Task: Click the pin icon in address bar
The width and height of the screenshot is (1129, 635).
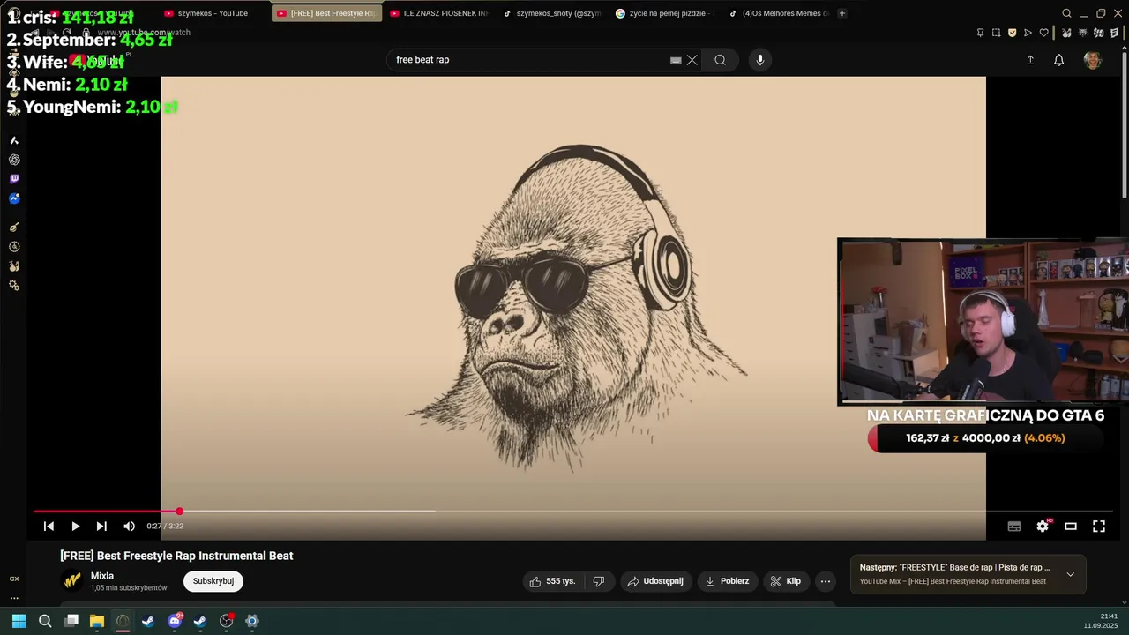Action: [x=980, y=33]
